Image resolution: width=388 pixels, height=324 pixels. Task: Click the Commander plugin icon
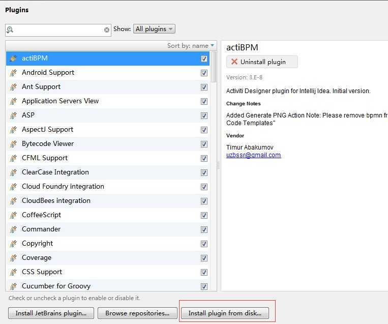point(13,229)
